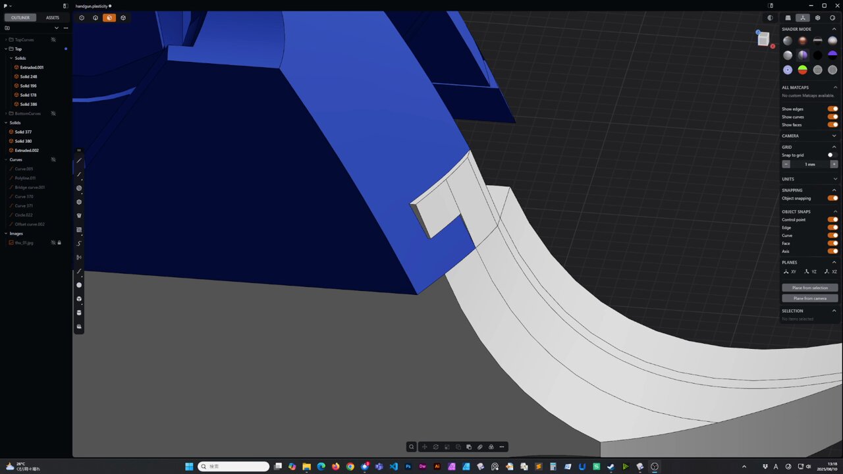
Task: Open Visual Studio Code from taskbar
Action: 394,466
